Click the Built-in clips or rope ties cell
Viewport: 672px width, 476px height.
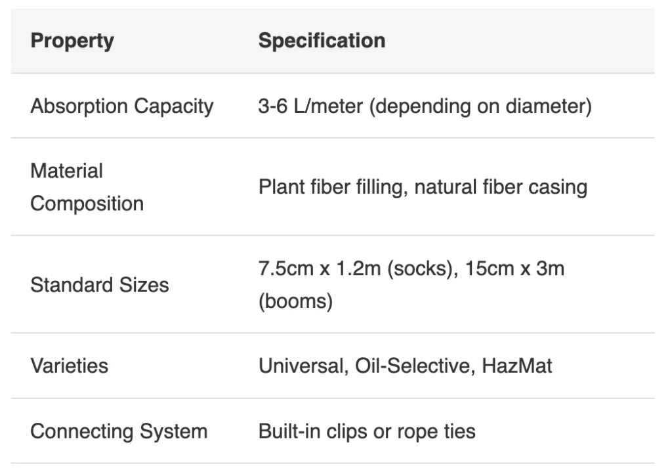coord(367,431)
